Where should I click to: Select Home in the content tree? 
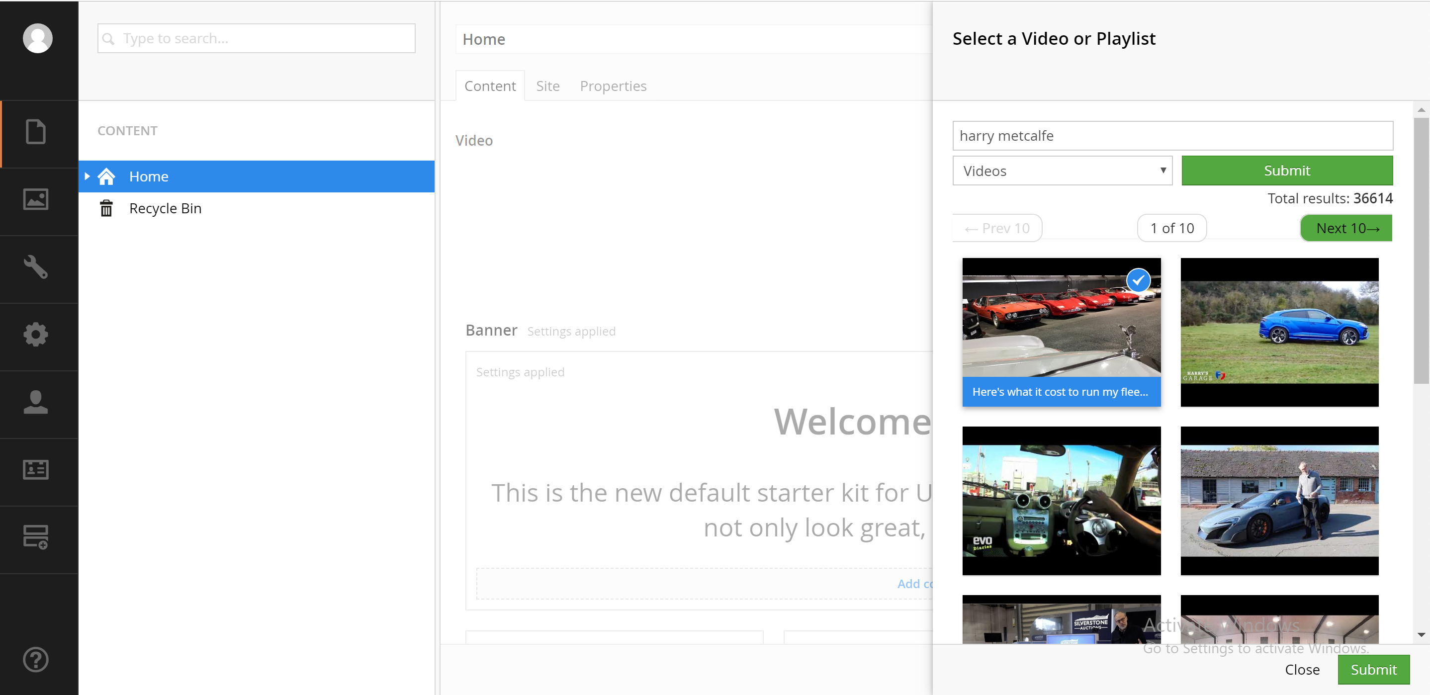click(x=257, y=176)
